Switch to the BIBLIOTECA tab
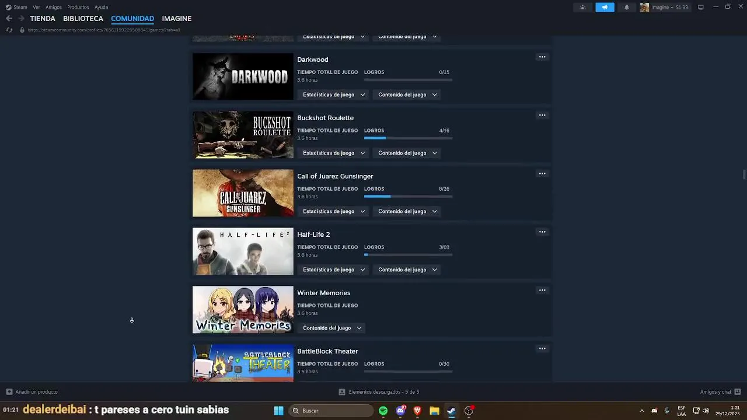Image resolution: width=747 pixels, height=420 pixels. click(83, 19)
